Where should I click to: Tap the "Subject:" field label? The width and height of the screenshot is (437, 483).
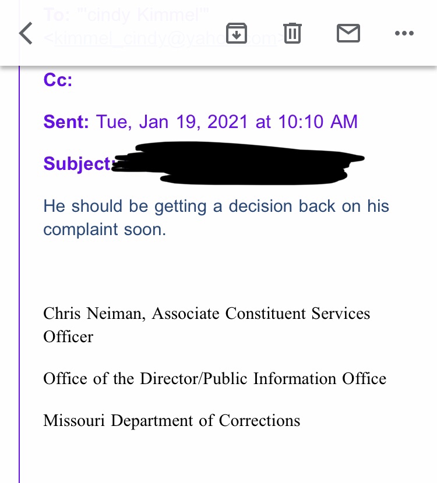tap(77, 164)
